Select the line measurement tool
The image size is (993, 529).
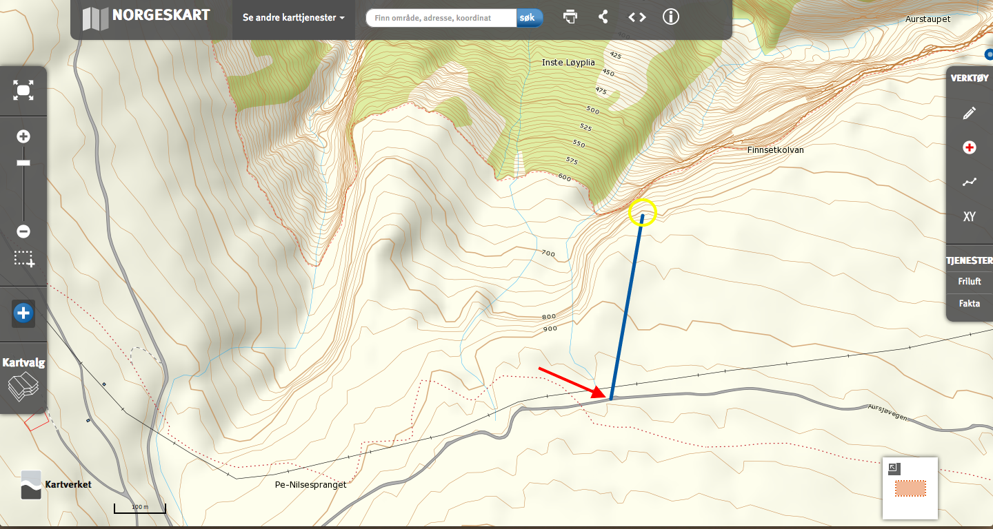click(970, 183)
